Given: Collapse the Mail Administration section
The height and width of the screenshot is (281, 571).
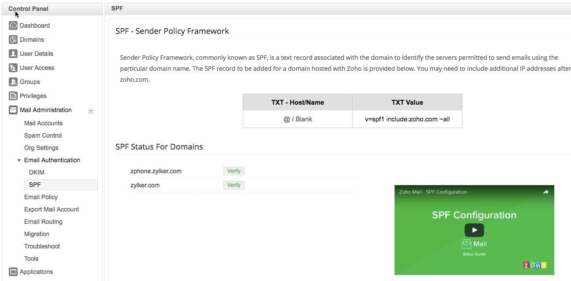Looking at the screenshot, I should [x=91, y=111].
